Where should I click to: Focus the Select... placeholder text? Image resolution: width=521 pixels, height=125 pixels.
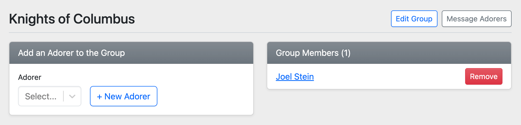[x=41, y=96]
